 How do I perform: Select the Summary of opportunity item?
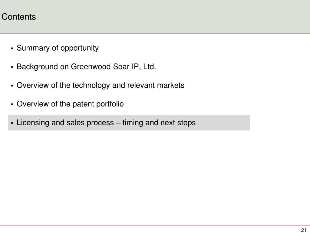tap(58, 48)
